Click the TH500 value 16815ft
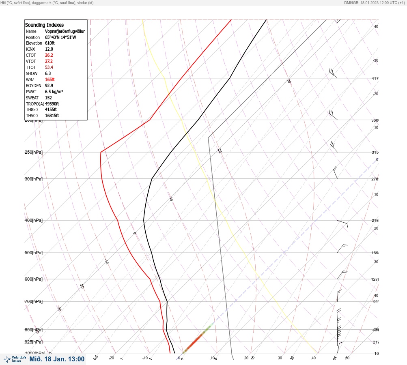The width and height of the screenshot is (407, 365). 52,116
